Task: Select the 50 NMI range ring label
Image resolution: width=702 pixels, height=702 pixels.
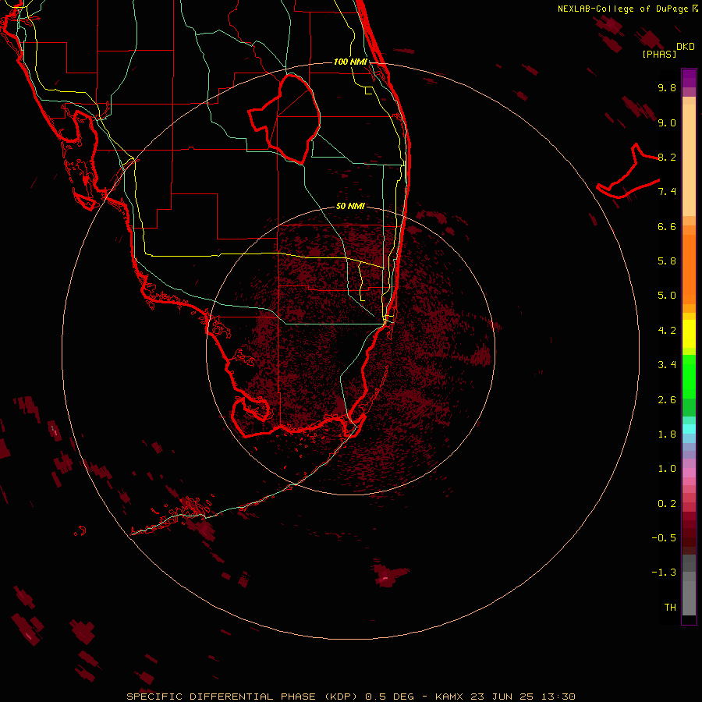Action: (x=350, y=206)
